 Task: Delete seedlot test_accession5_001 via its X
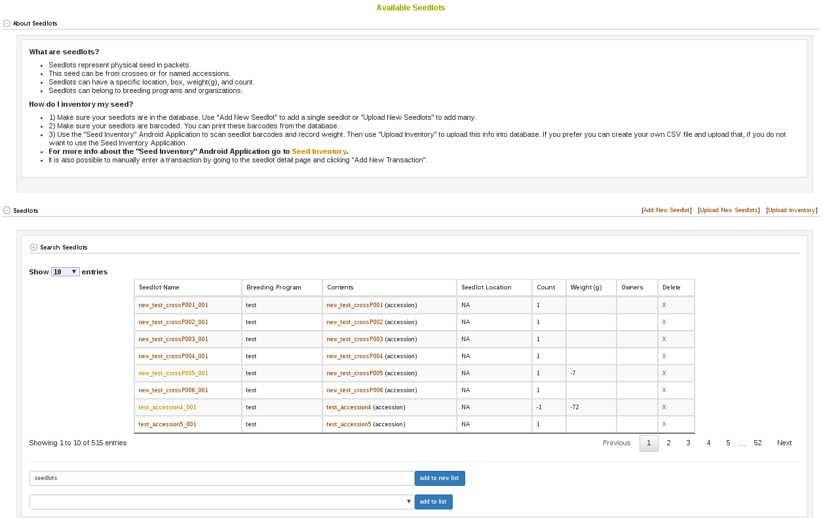point(664,424)
